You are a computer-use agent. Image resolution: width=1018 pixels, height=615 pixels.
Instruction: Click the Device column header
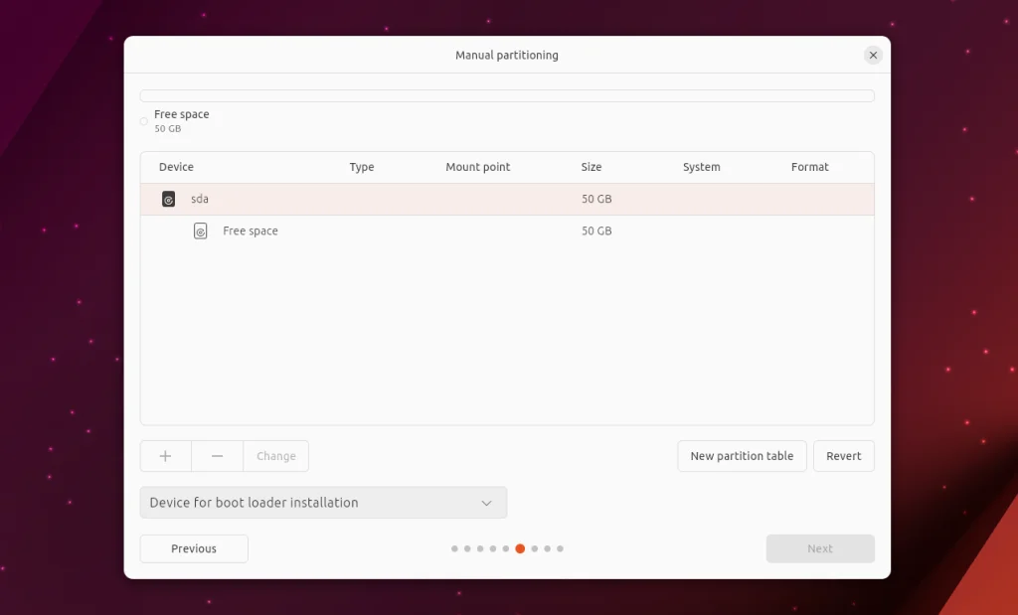(175, 167)
